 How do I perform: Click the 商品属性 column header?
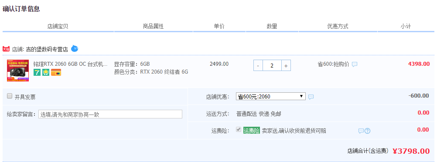(x=153, y=27)
